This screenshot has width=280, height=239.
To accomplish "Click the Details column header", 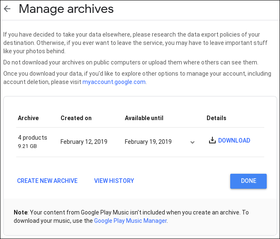I will coord(217,118).
